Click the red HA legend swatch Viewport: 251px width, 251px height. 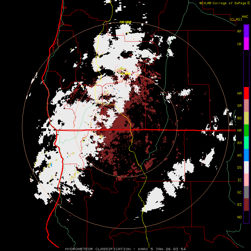coord(246,93)
